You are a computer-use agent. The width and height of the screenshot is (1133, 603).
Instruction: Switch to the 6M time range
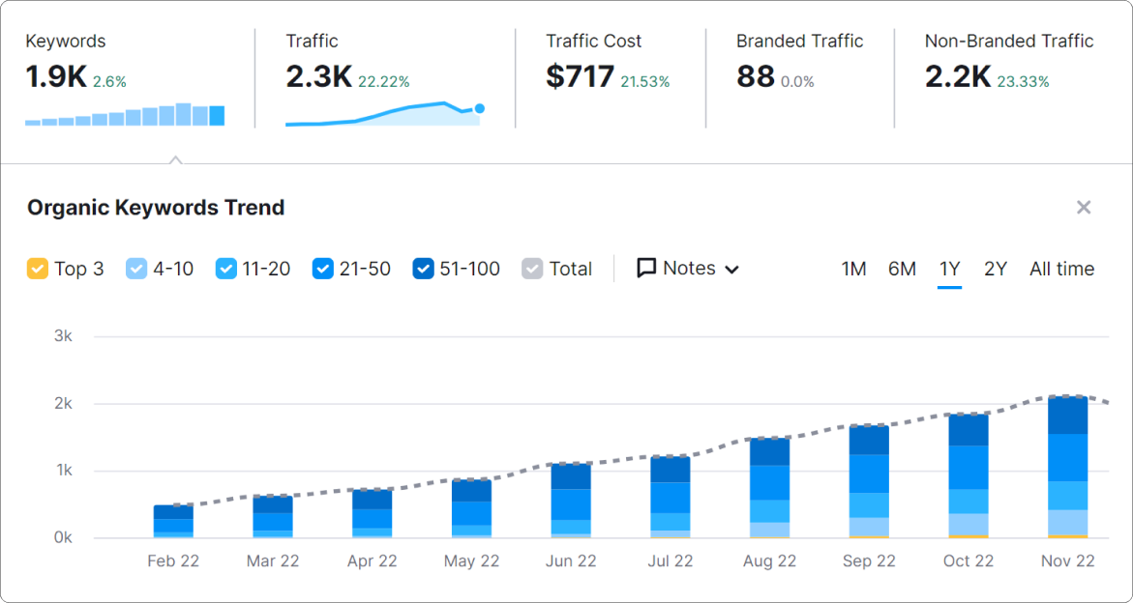tap(902, 269)
